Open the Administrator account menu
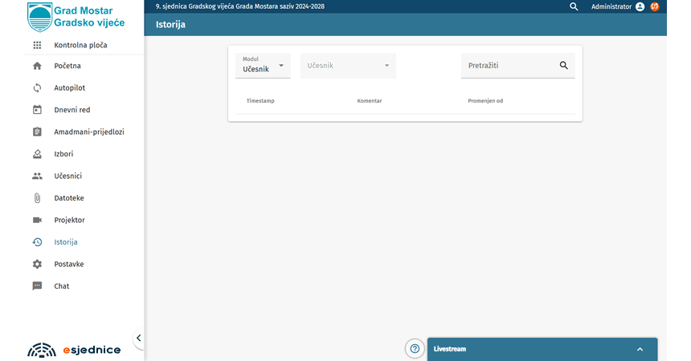This screenshot has width=691, height=361. (x=617, y=6)
